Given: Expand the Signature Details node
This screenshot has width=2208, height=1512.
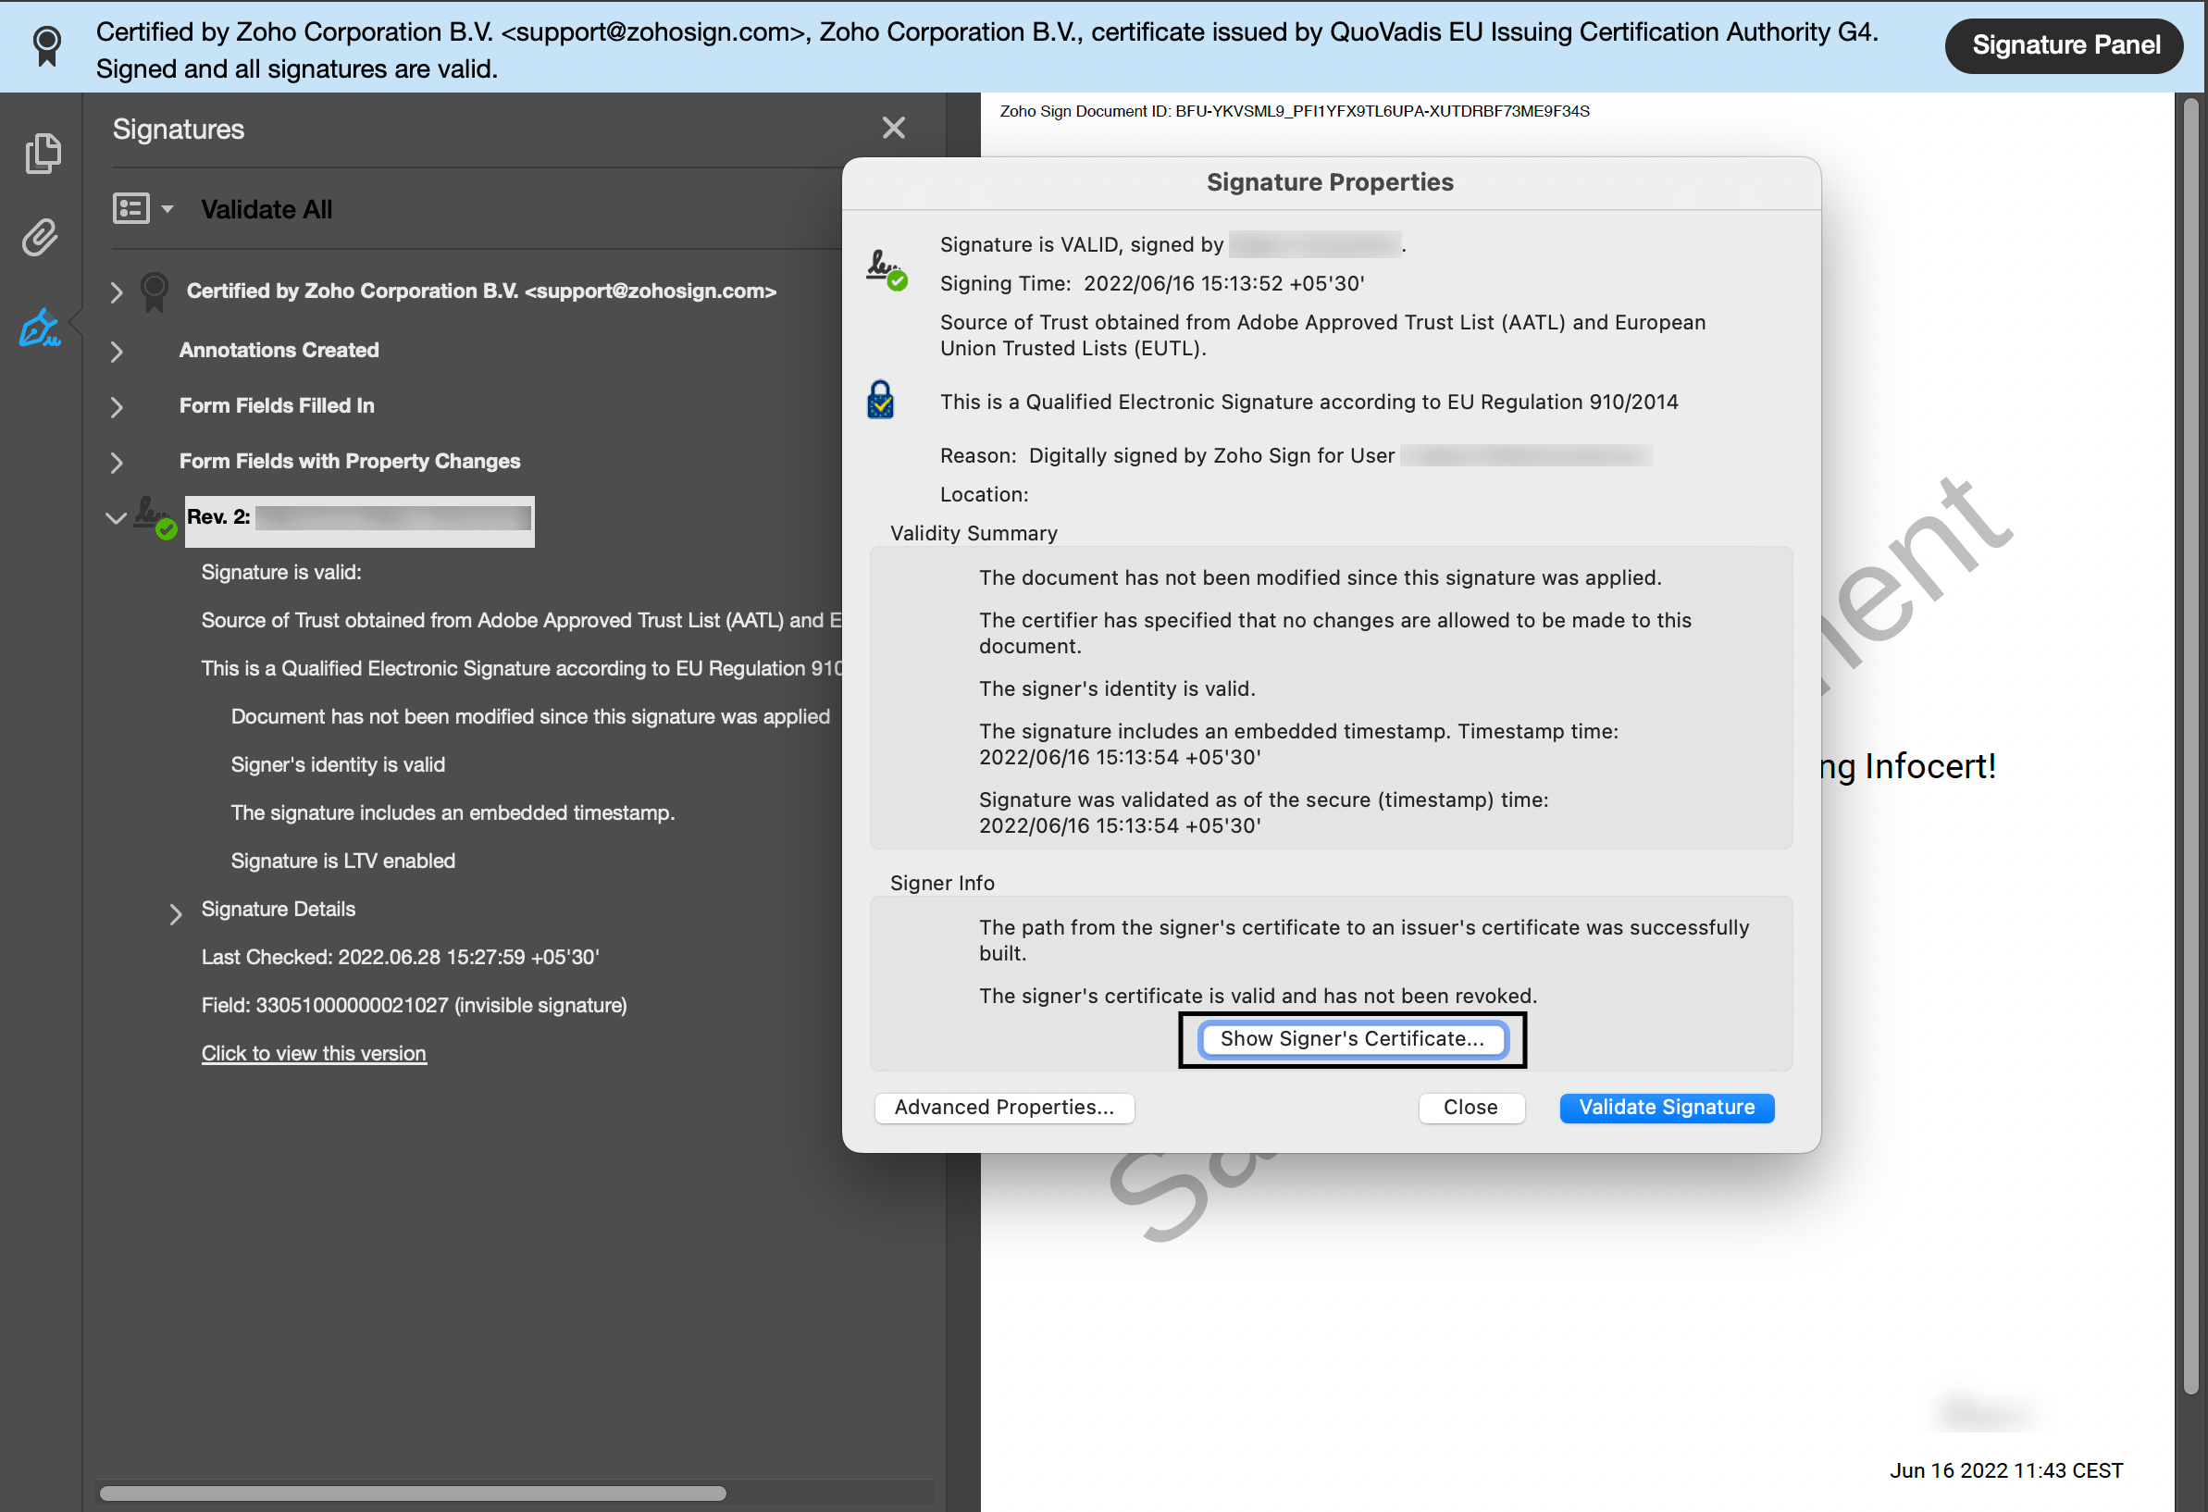Looking at the screenshot, I should pyautogui.click(x=175, y=912).
